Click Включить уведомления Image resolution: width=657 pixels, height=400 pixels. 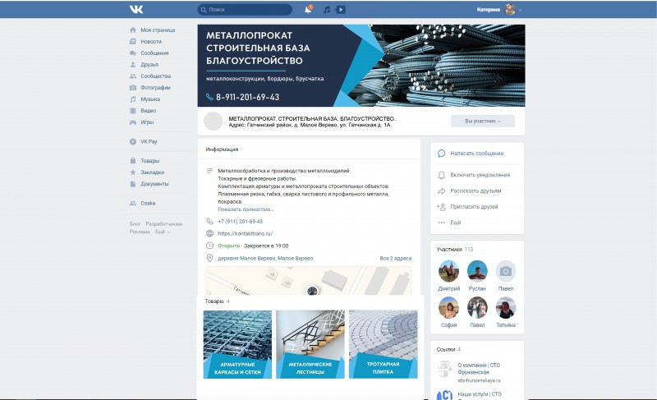(x=480, y=175)
